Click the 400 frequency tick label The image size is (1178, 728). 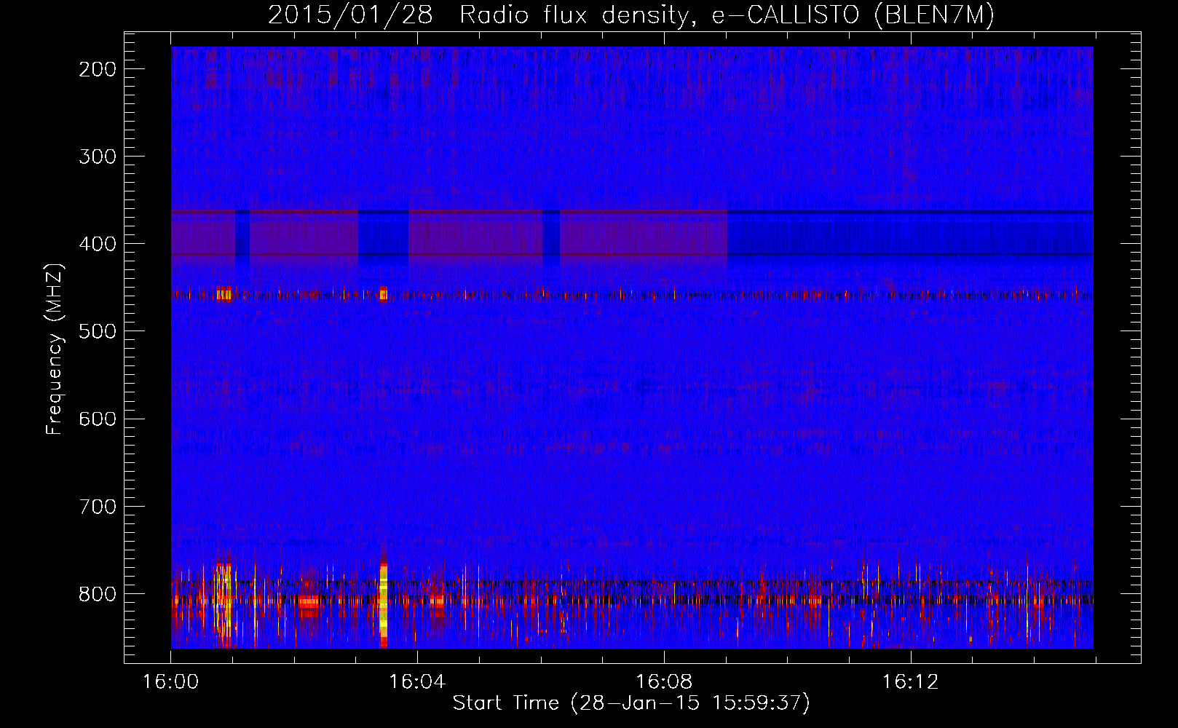pyautogui.click(x=97, y=244)
